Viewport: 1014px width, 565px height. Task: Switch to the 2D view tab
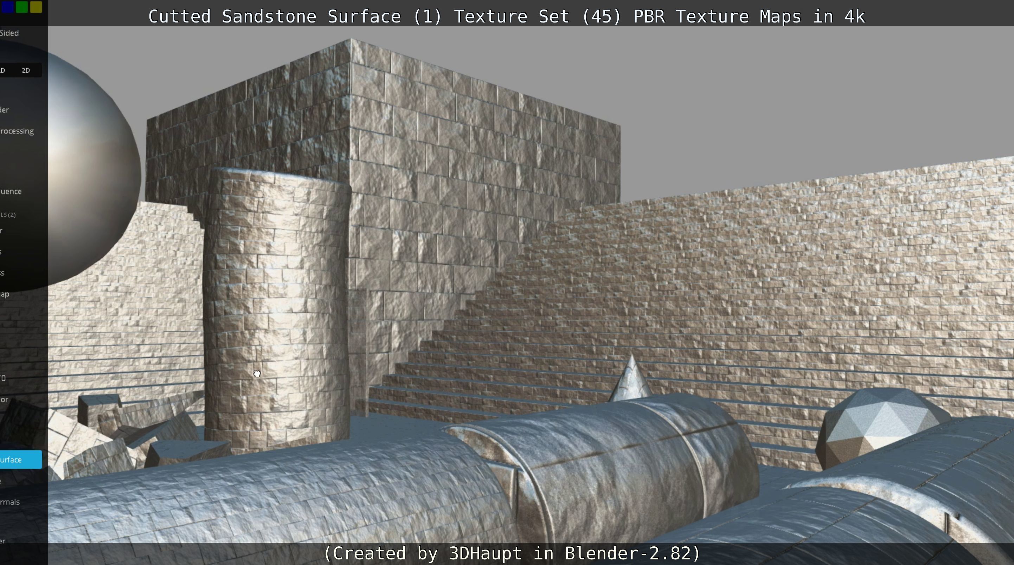26,70
